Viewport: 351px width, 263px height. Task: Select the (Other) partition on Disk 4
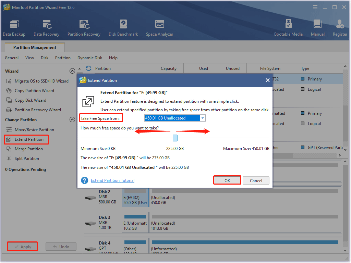(x=135, y=246)
